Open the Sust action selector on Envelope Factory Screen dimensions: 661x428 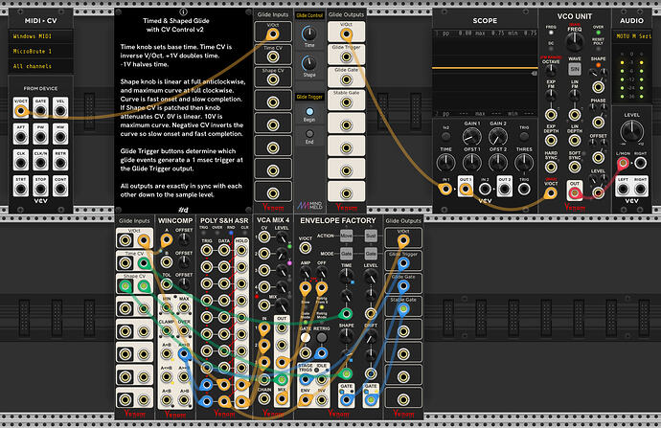click(371, 236)
